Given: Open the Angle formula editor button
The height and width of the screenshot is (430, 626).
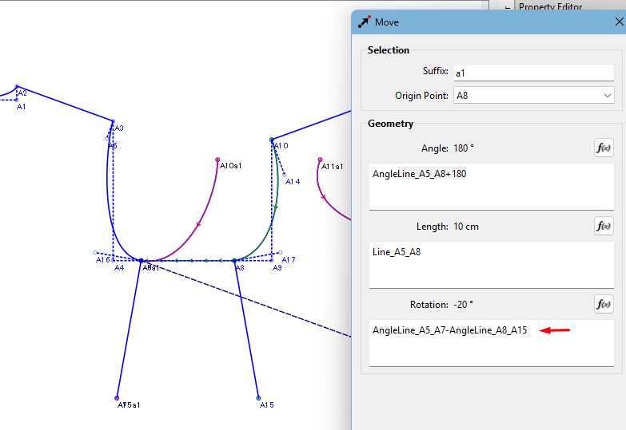Looking at the screenshot, I should coord(604,148).
